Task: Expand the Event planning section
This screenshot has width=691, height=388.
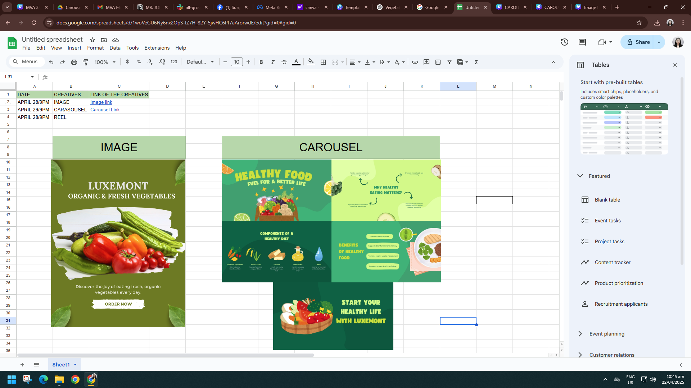Action: click(x=580, y=334)
